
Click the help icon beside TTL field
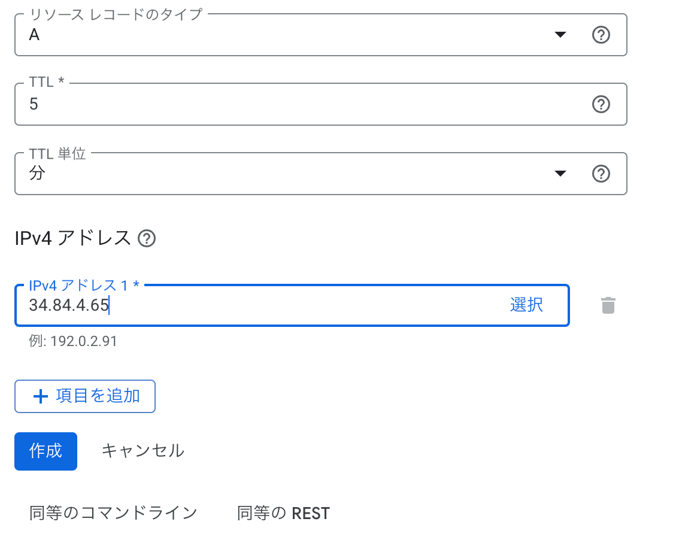601,104
